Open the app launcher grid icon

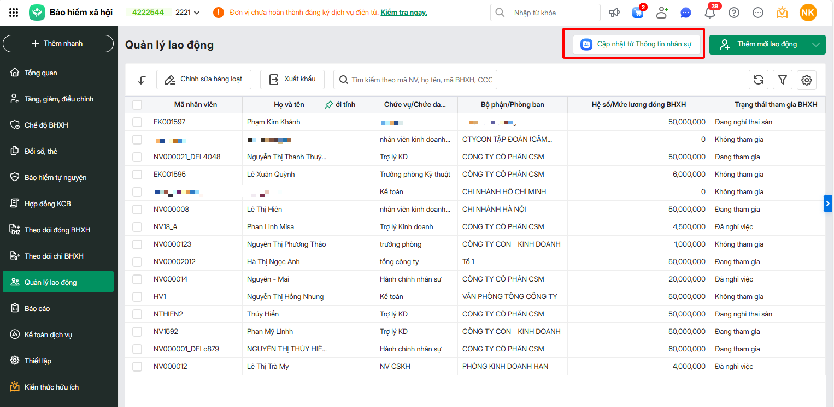[x=14, y=13]
